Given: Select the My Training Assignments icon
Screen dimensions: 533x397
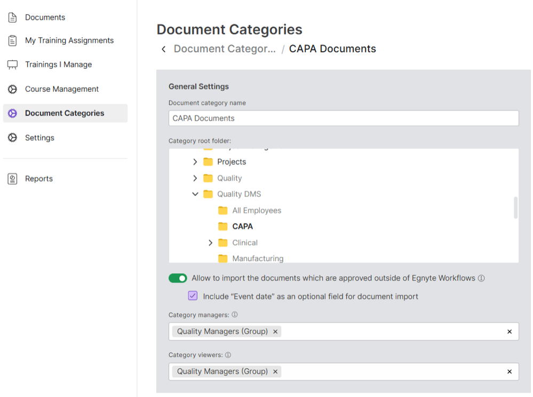Looking at the screenshot, I should (x=12, y=40).
